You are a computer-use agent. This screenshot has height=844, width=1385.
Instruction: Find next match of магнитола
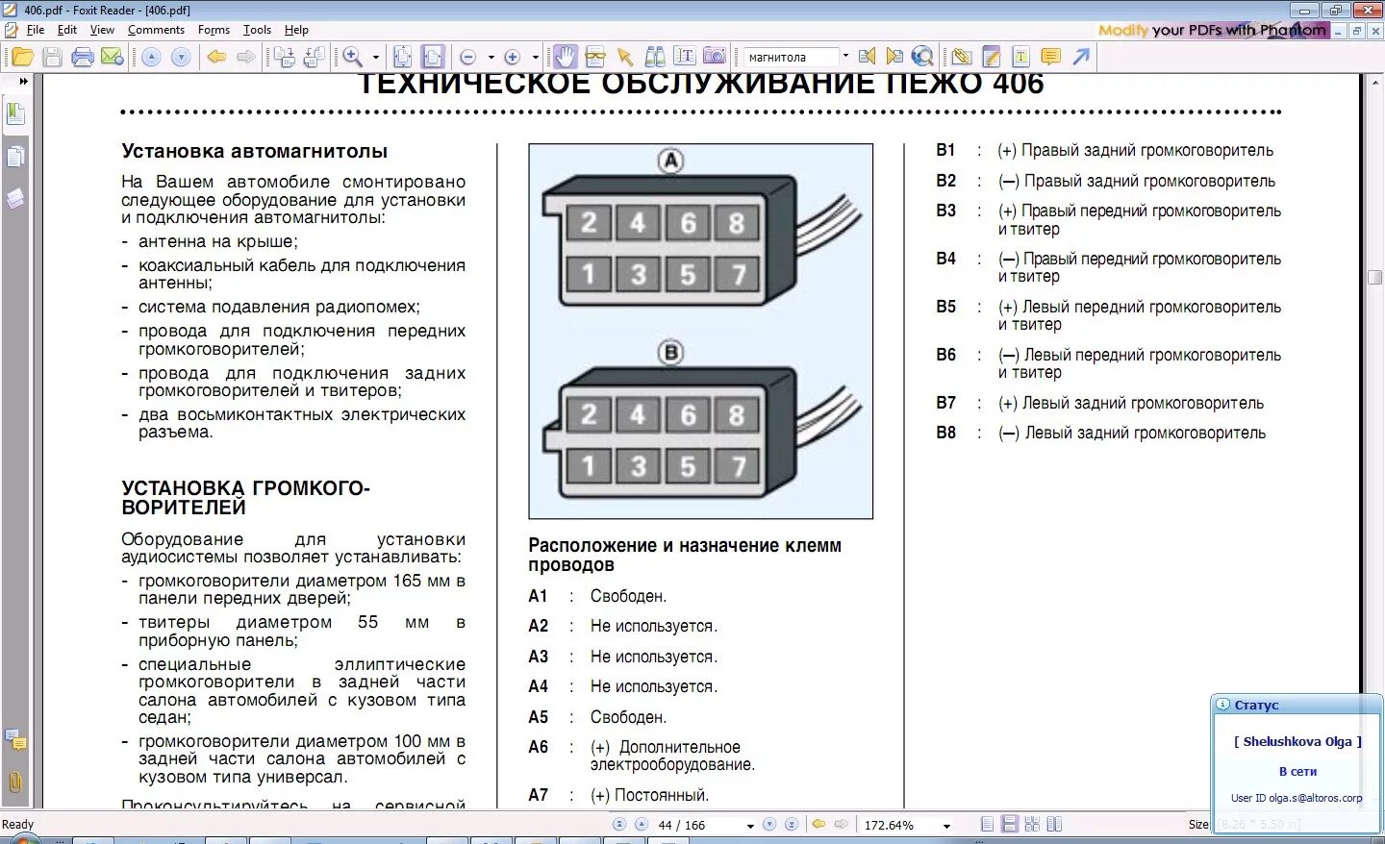[x=894, y=57]
